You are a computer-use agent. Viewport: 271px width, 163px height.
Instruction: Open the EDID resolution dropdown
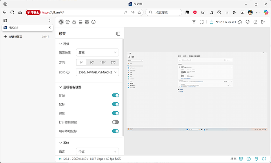coord(97,72)
